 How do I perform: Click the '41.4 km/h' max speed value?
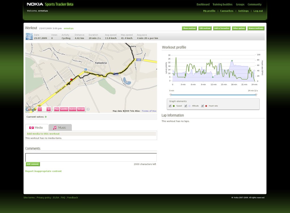tap(127, 38)
